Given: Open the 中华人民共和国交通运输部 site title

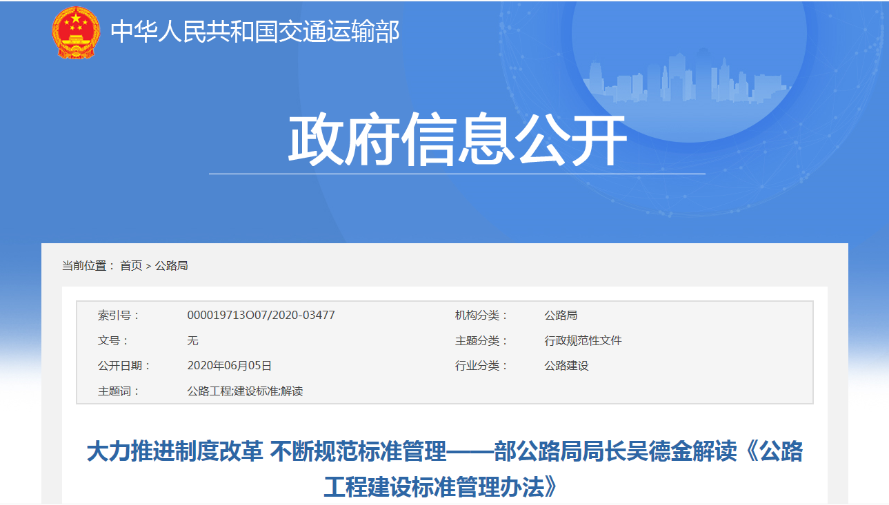Looking at the screenshot, I should [x=254, y=32].
